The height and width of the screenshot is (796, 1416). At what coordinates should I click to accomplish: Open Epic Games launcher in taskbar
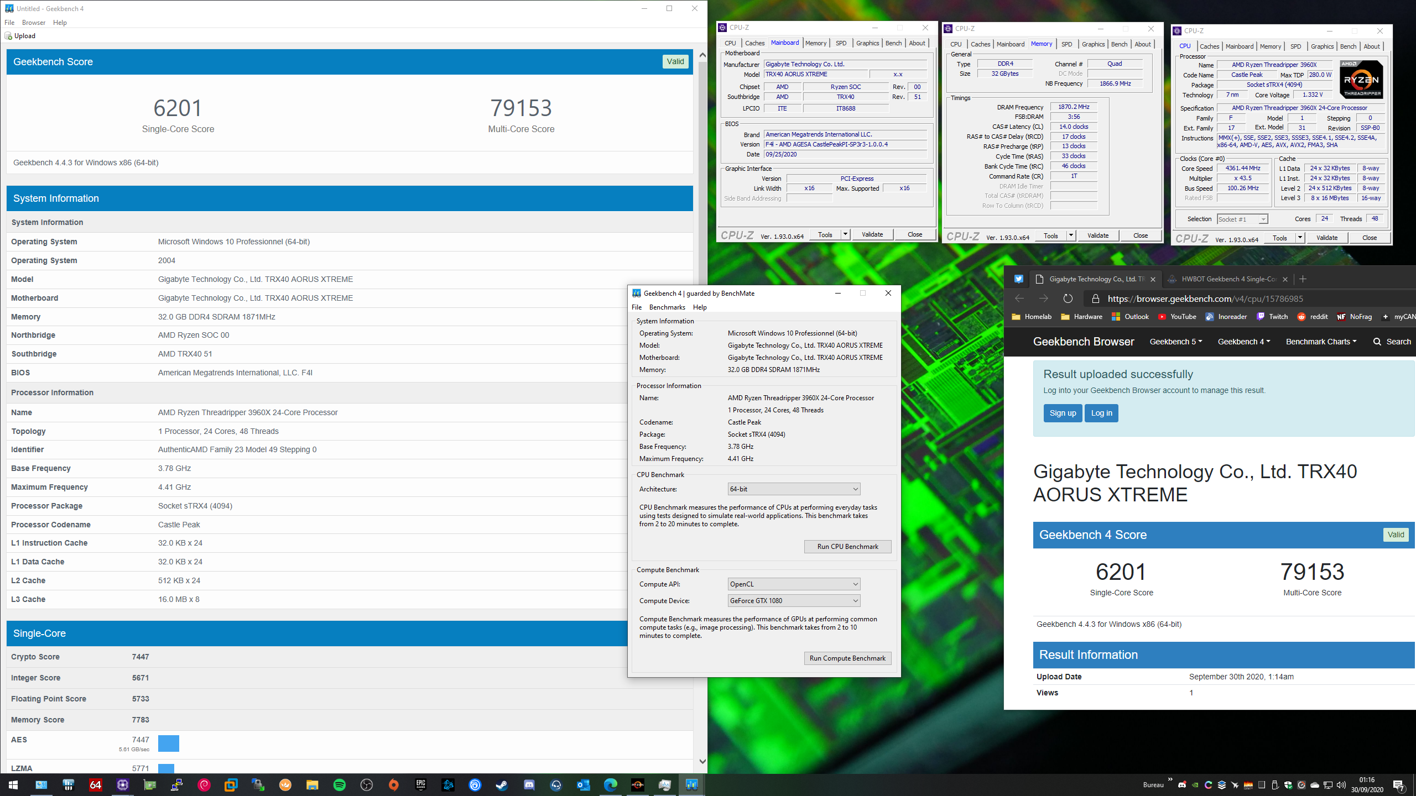[x=421, y=785]
